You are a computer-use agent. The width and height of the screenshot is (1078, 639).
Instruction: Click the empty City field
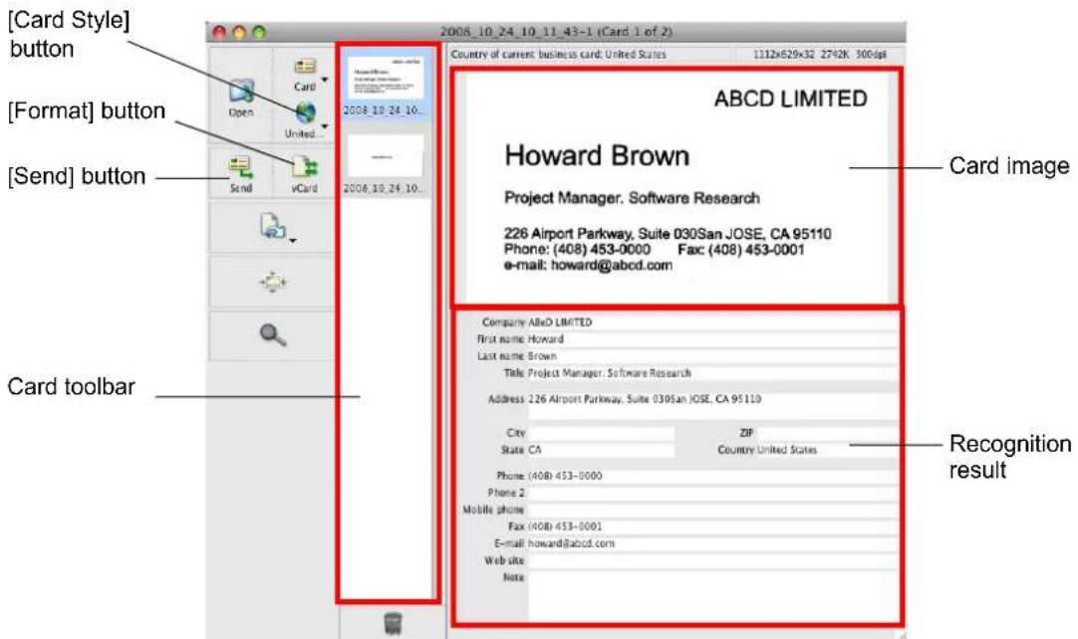coord(601,433)
